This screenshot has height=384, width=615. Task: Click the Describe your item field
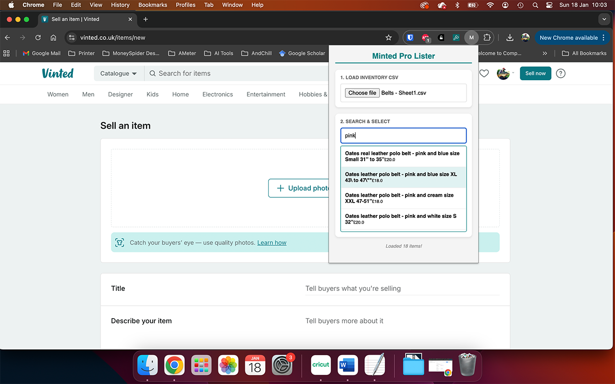[x=403, y=321]
